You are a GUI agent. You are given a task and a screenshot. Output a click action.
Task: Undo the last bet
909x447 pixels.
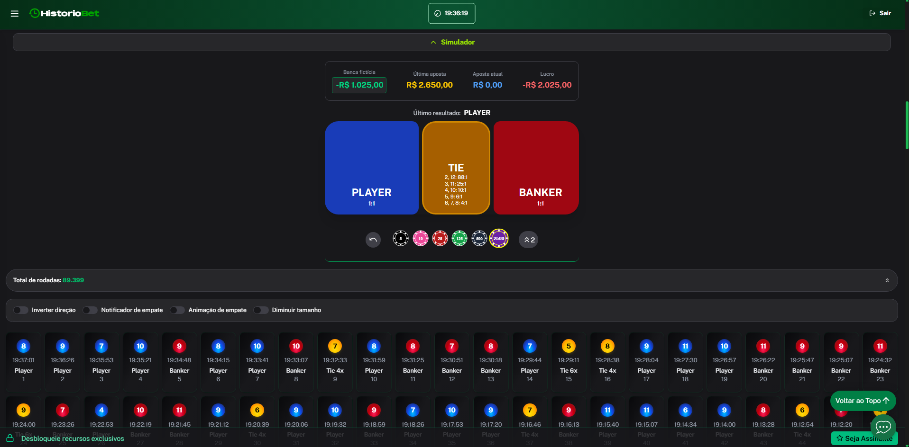click(373, 240)
